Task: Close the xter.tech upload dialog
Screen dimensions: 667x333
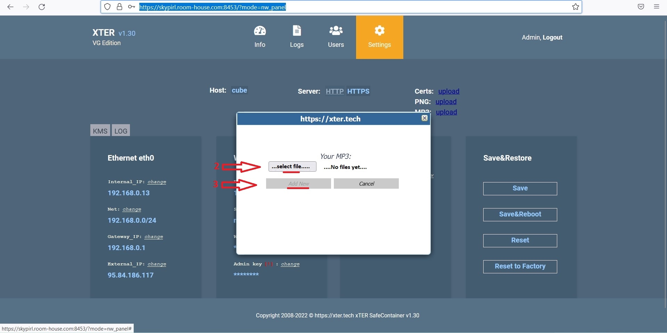Action: click(424, 118)
